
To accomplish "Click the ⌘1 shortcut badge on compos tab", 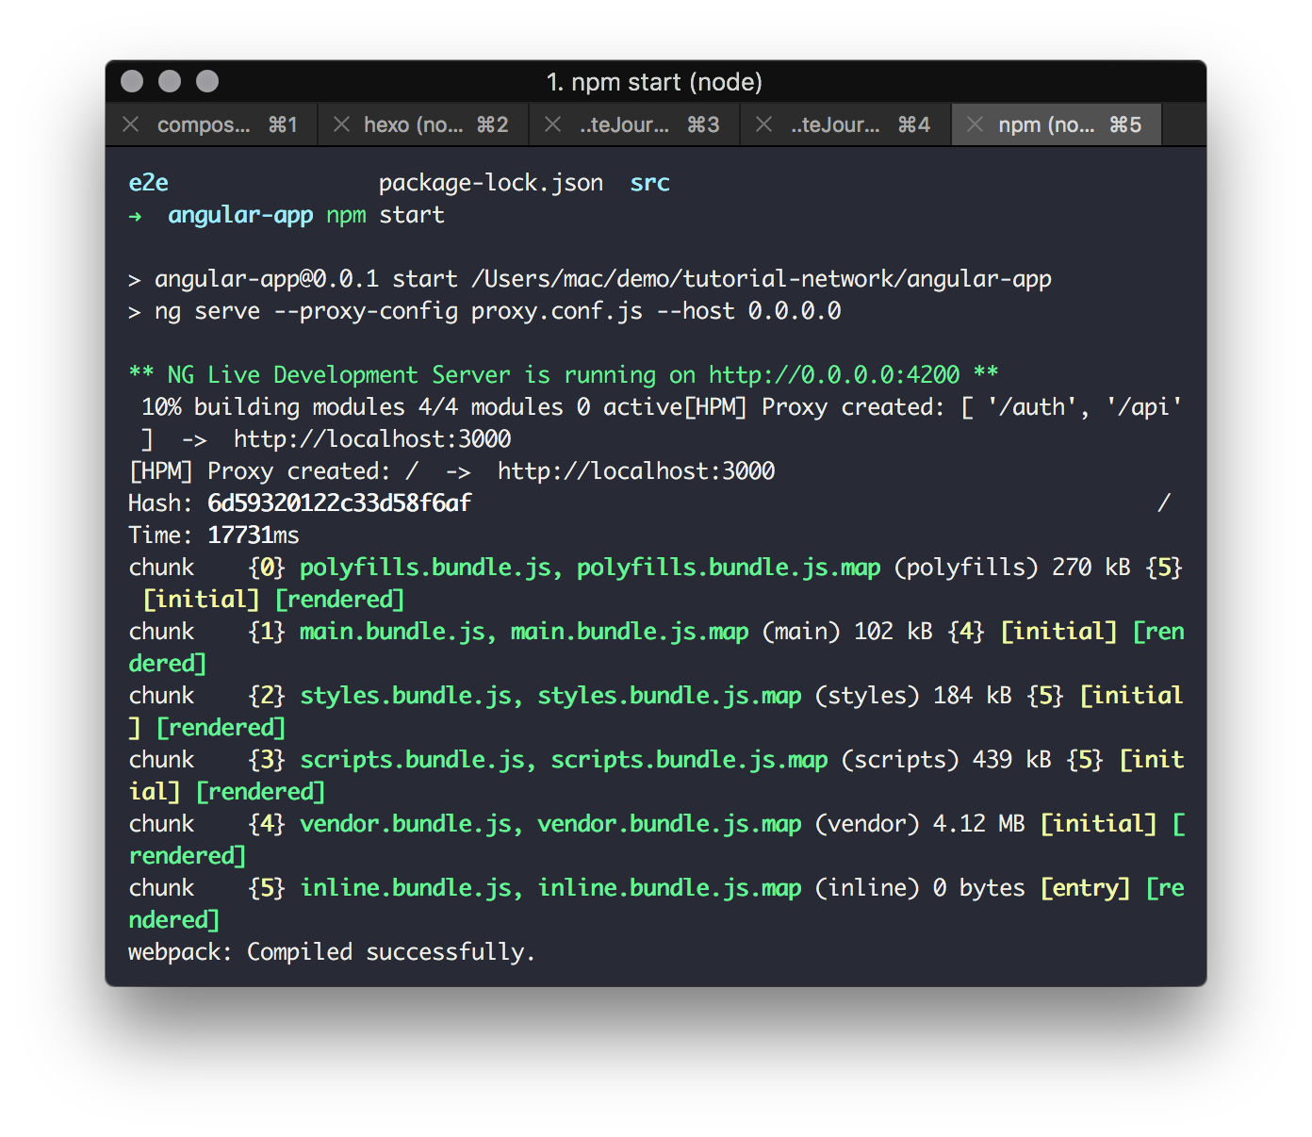I will [x=285, y=124].
